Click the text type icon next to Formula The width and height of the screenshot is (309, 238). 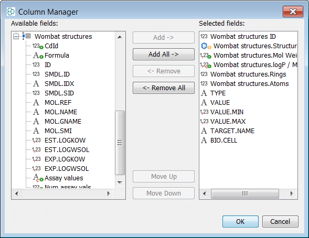(38, 56)
